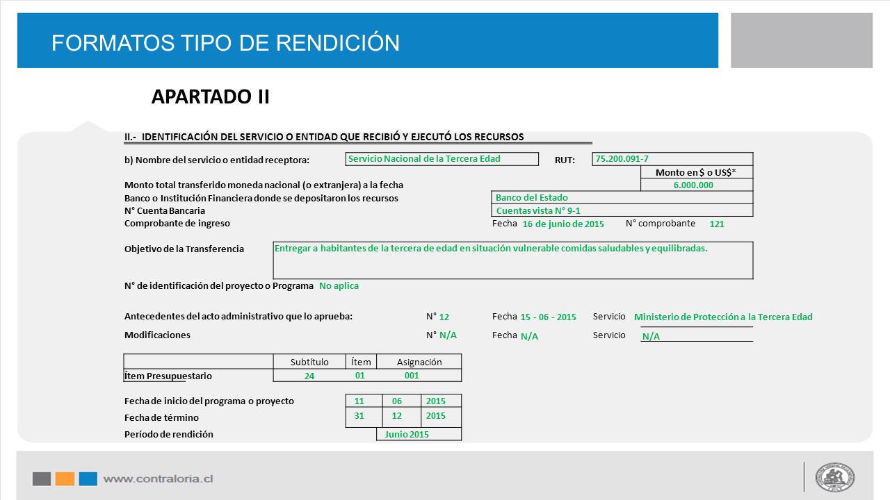
Task: Click the 'N° comprobante' label
Action: coord(661,223)
